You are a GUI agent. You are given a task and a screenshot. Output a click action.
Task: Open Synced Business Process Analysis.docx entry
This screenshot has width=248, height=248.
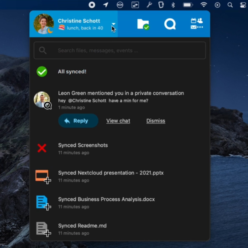120,203
